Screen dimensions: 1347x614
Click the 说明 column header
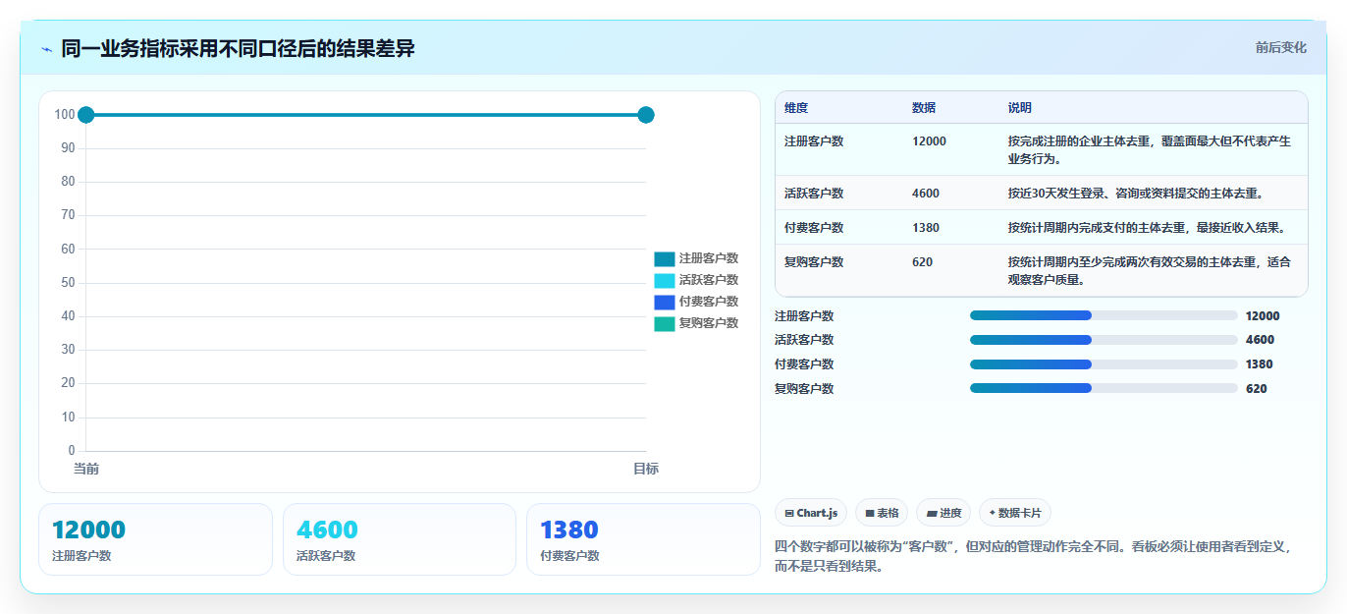pos(1020,108)
